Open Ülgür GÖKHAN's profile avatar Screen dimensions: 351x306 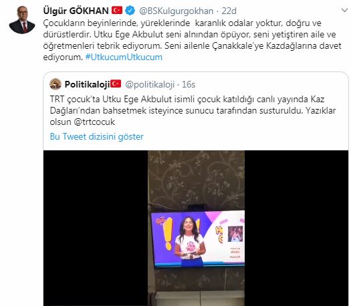tap(22, 19)
